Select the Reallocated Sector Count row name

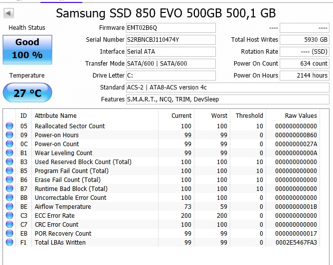point(70,126)
